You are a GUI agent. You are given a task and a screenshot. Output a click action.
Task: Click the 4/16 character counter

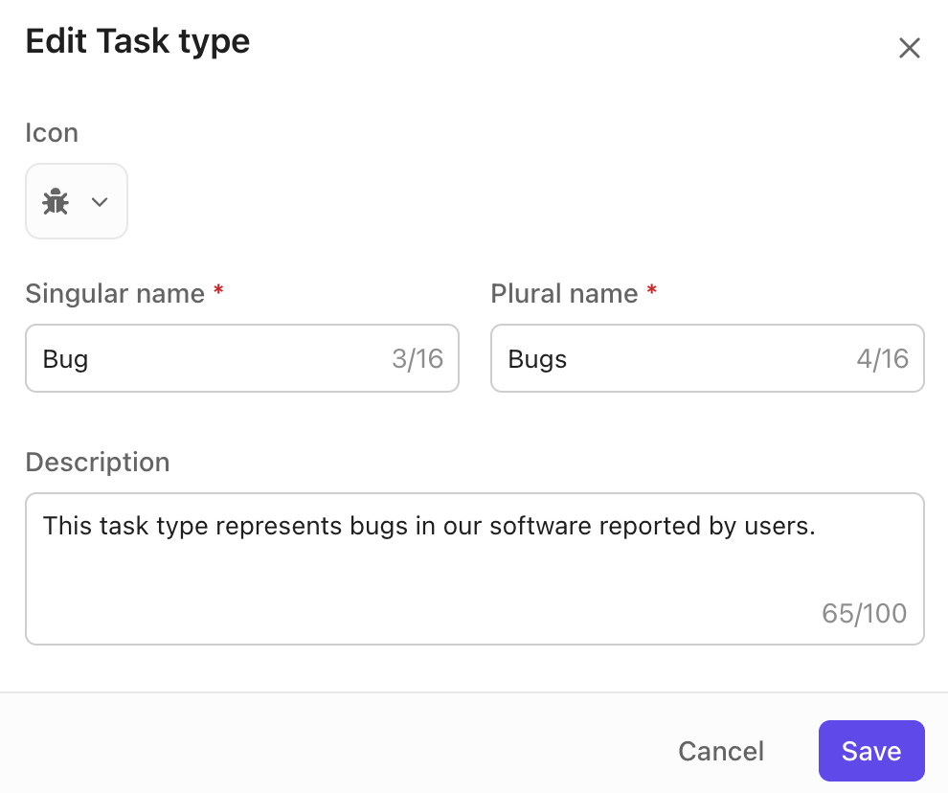(882, 359)
